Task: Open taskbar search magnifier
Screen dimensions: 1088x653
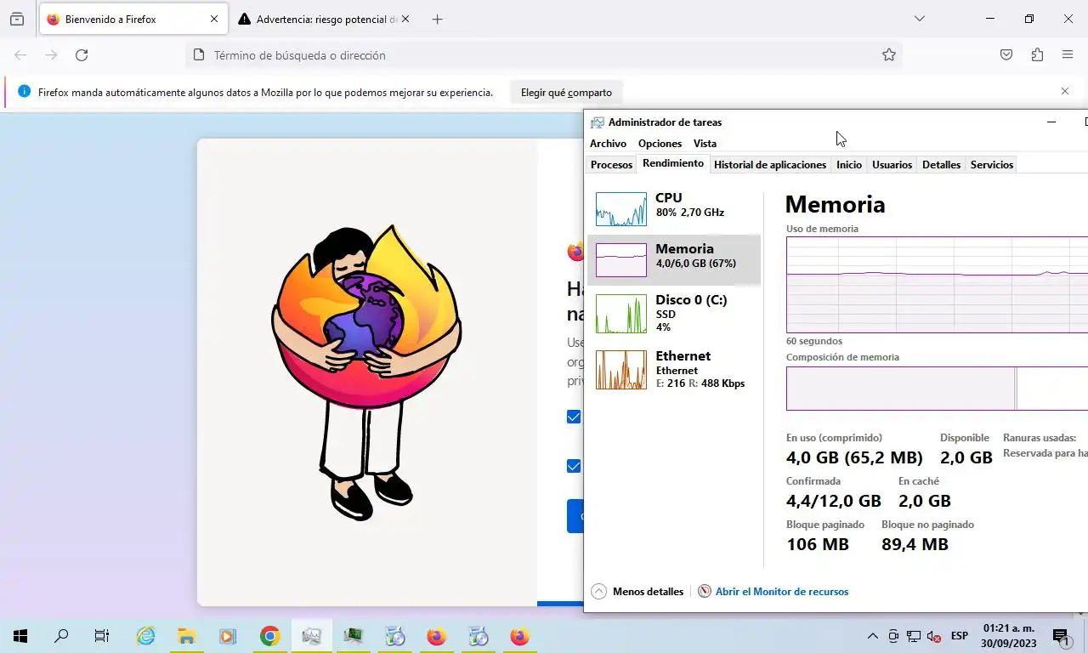Action: (x=61, y=636)
